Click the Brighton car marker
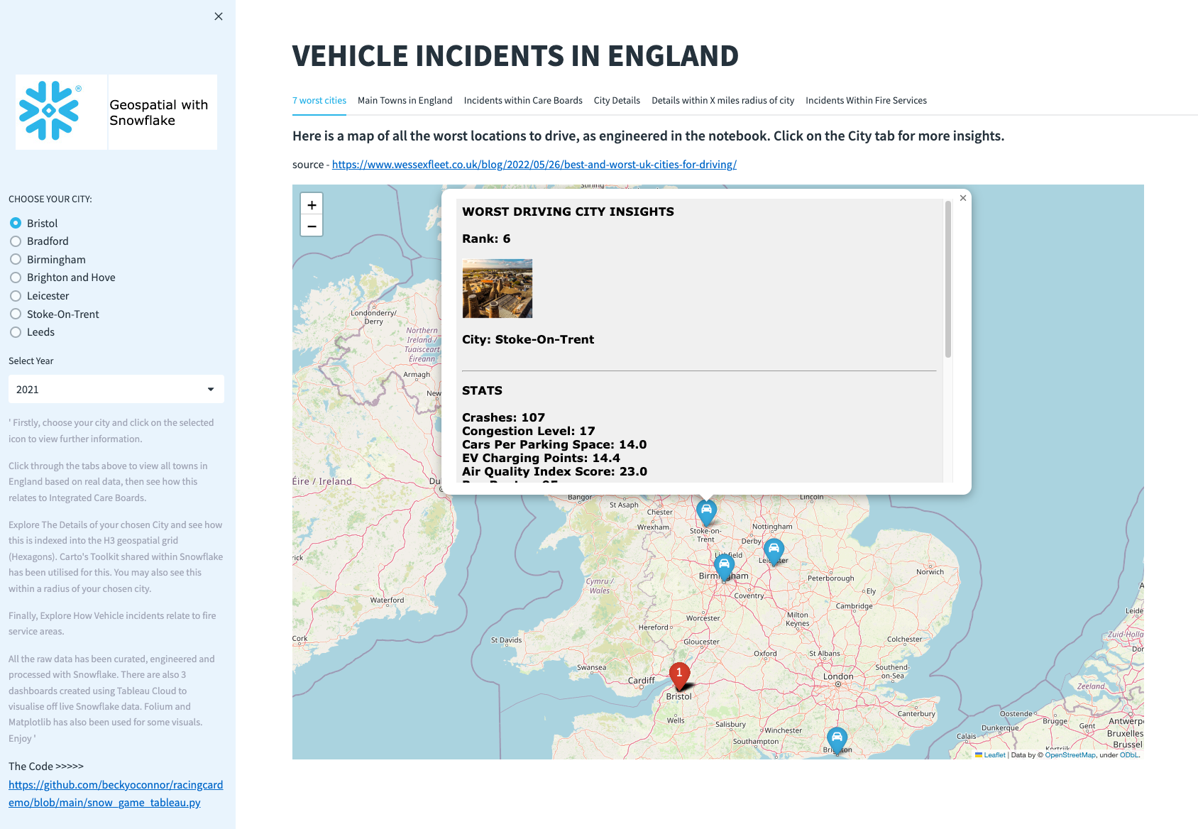Viewport: 1198px width, 829px height. coord(837,738)
